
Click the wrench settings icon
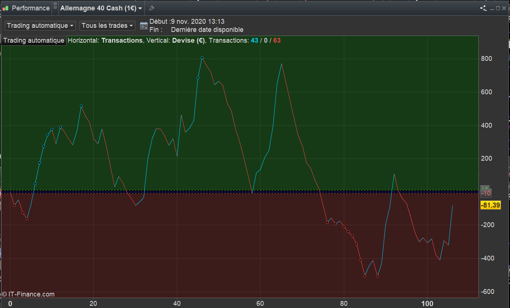pos(152,8)
